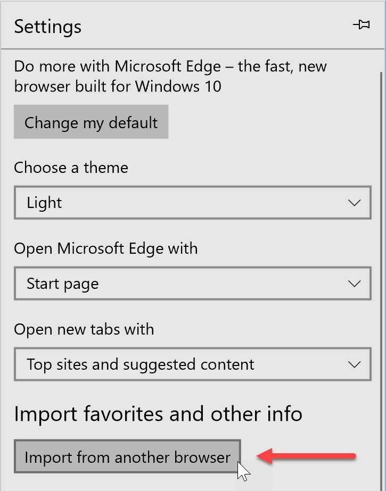386x491 pixels.
Task: Click the chevron on the new tabs dropdown
Action: tap(355, 364)
